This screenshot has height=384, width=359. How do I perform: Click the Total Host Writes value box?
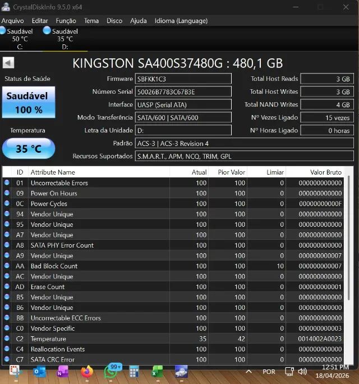pyautogui.click(x=327, y=92)
